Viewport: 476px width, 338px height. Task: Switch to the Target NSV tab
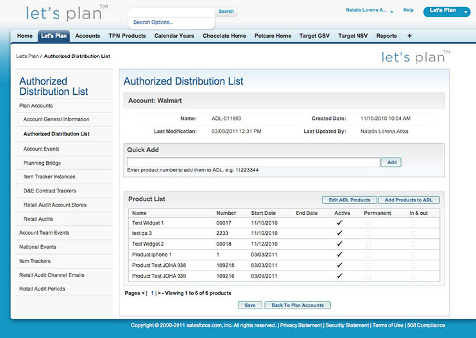(353, 36)
